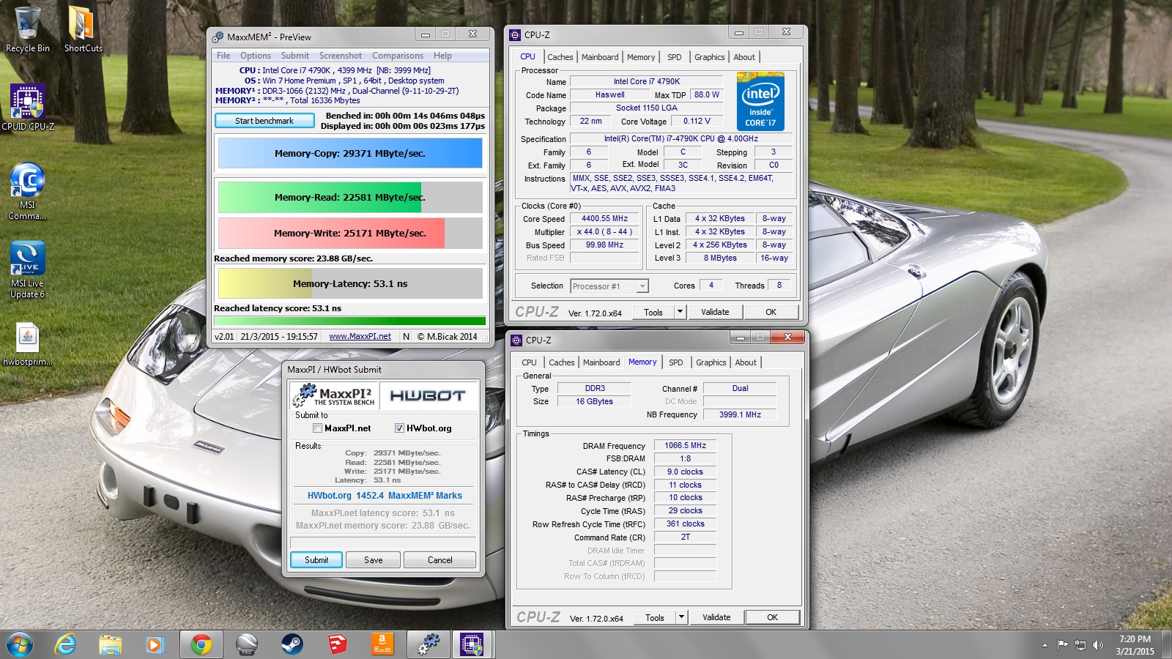This screenshot has width=1172, height=659.
Task: Open MSI Command Center desktop icon
Action: [x=27, y=190]
